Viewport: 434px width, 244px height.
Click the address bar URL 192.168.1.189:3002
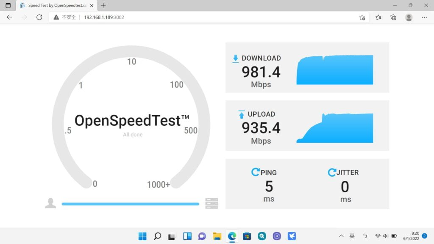[104, 17]
